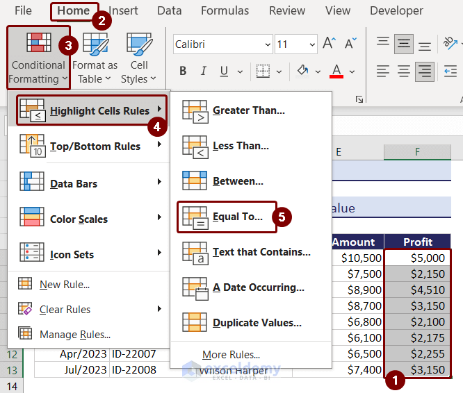
Task: Click the Decrease Indent icon
Action: point(450,71)
